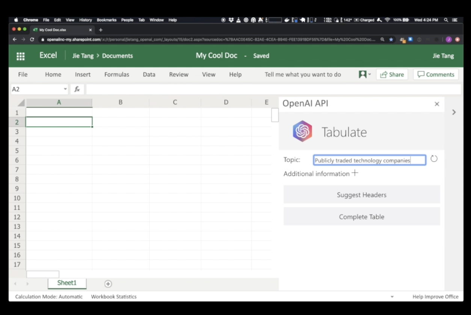Select row 17 header
Viewport: 471px width, 315px height.
tap(17, 264)
